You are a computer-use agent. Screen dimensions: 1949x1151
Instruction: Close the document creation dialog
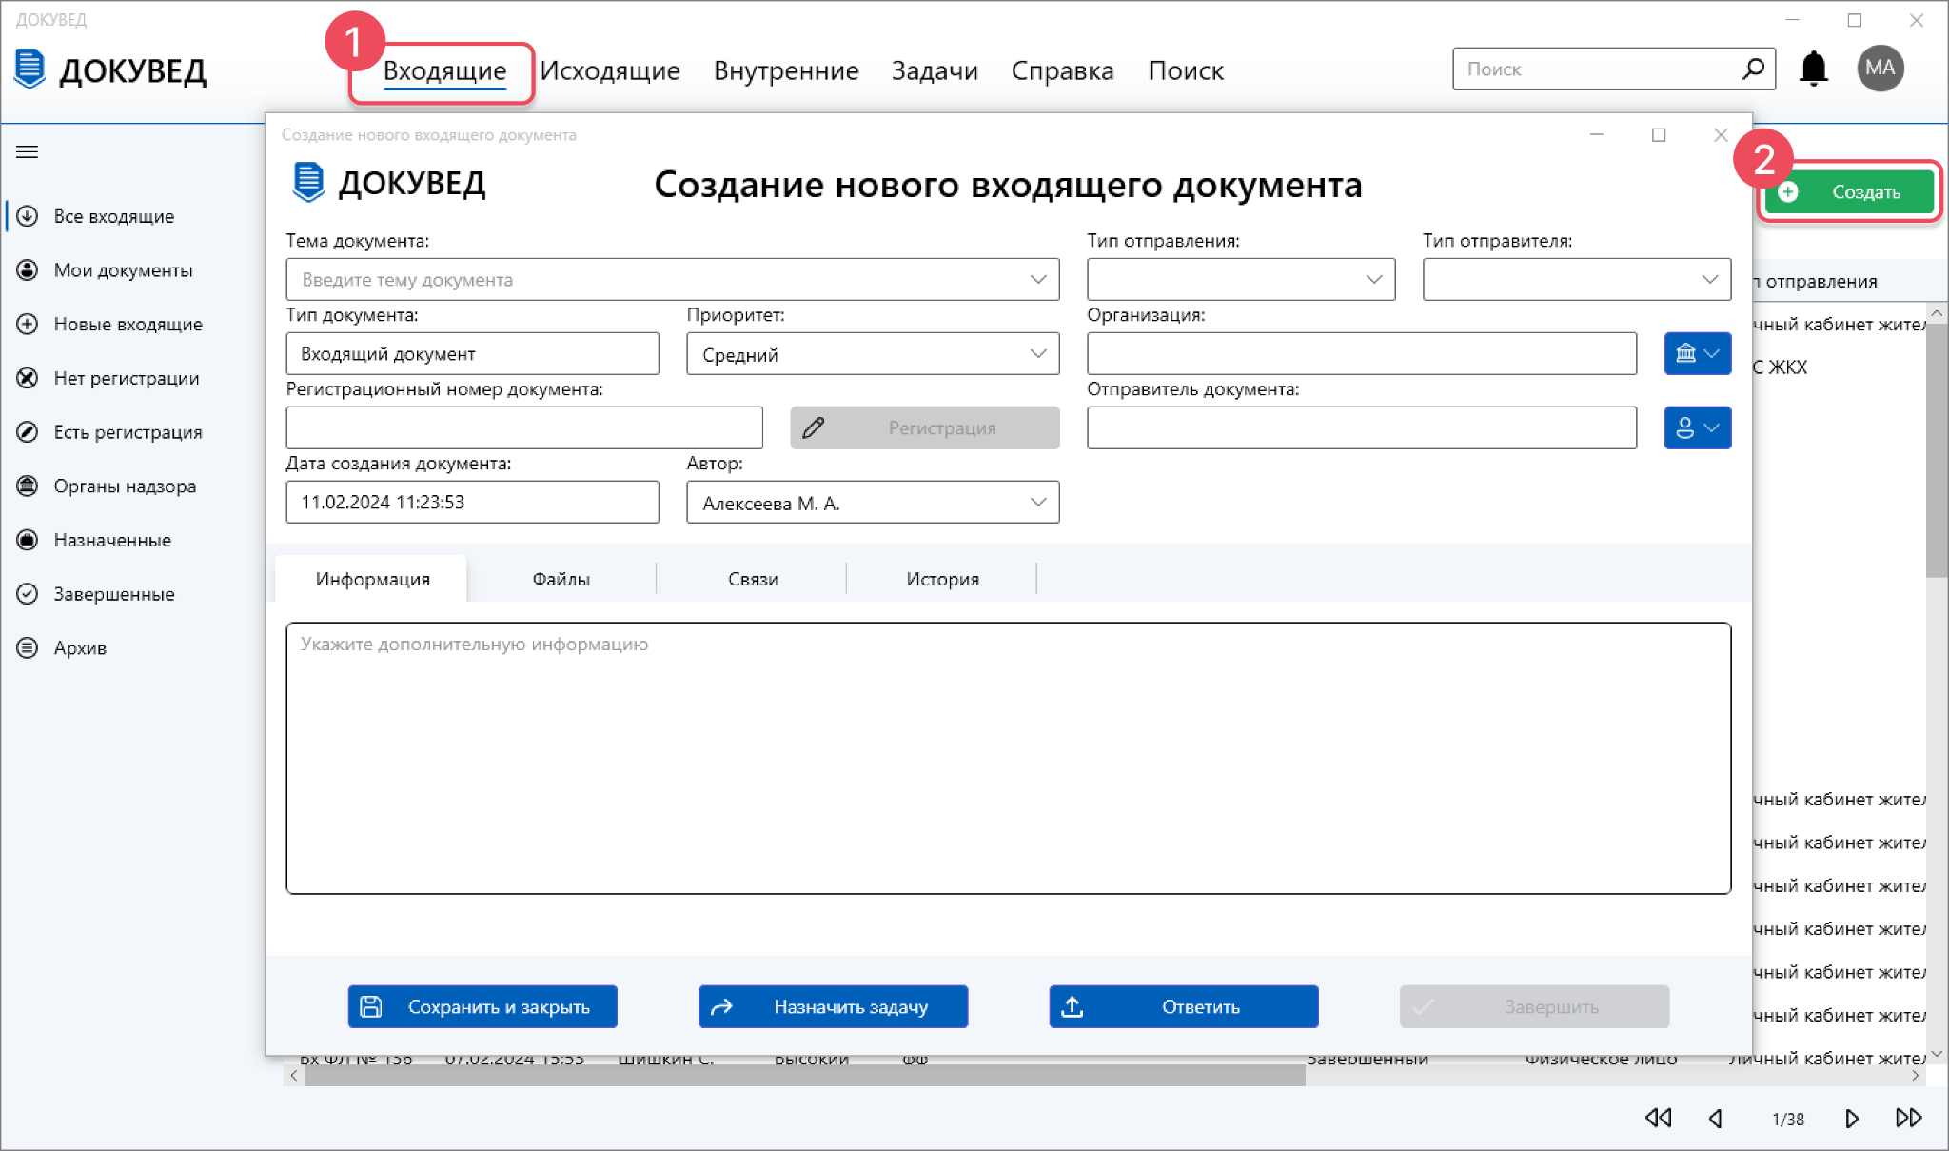click(x=1721, y=135)
